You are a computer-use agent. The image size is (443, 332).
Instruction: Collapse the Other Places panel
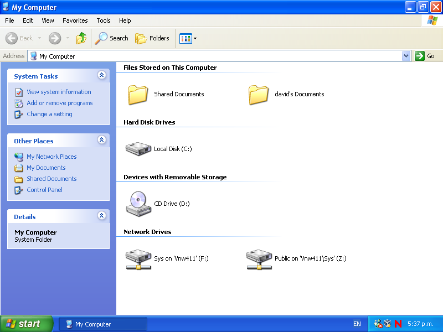tap(102, 140)
